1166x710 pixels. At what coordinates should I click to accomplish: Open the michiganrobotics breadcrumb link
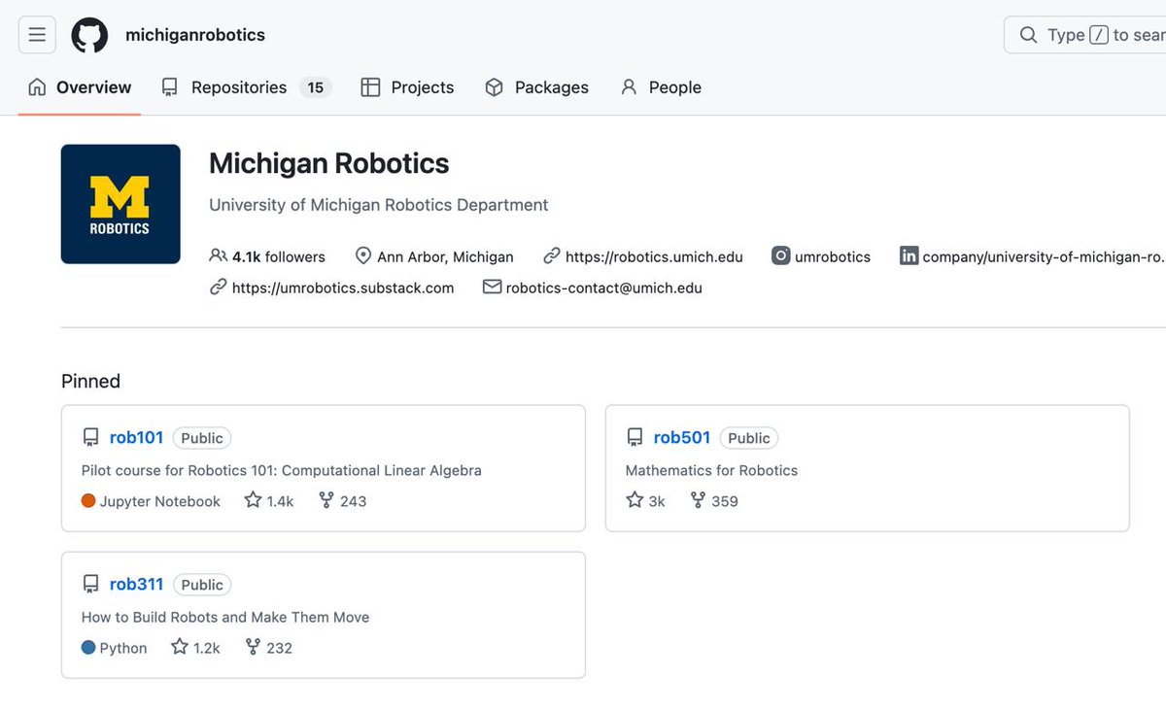point(195,35)
